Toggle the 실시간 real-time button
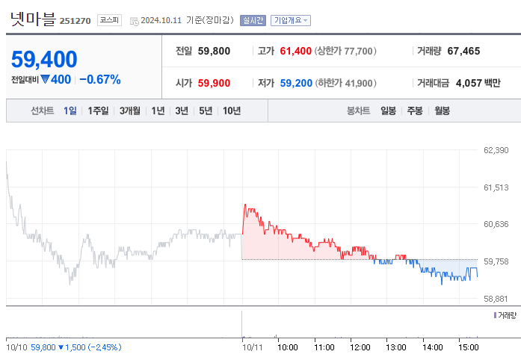Viewport: 521px width, 360px height. click(x=253, y=21)
